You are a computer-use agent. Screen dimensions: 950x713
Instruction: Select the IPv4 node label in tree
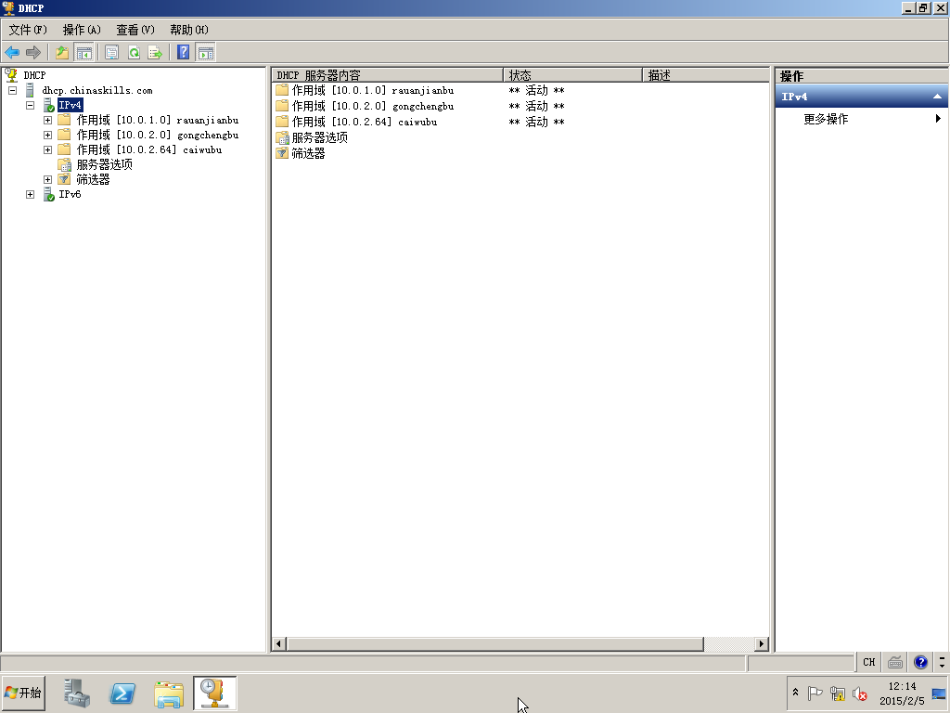click(x=70, y=105)
